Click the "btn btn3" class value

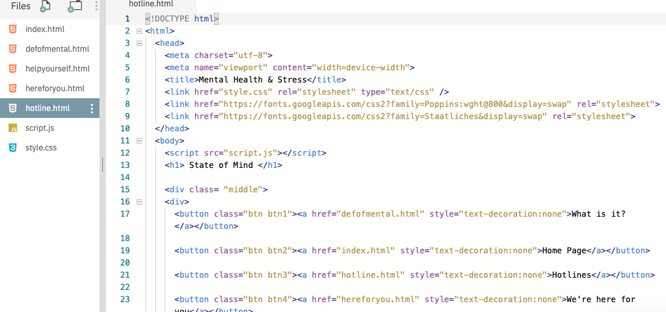[x=268, y=275]
